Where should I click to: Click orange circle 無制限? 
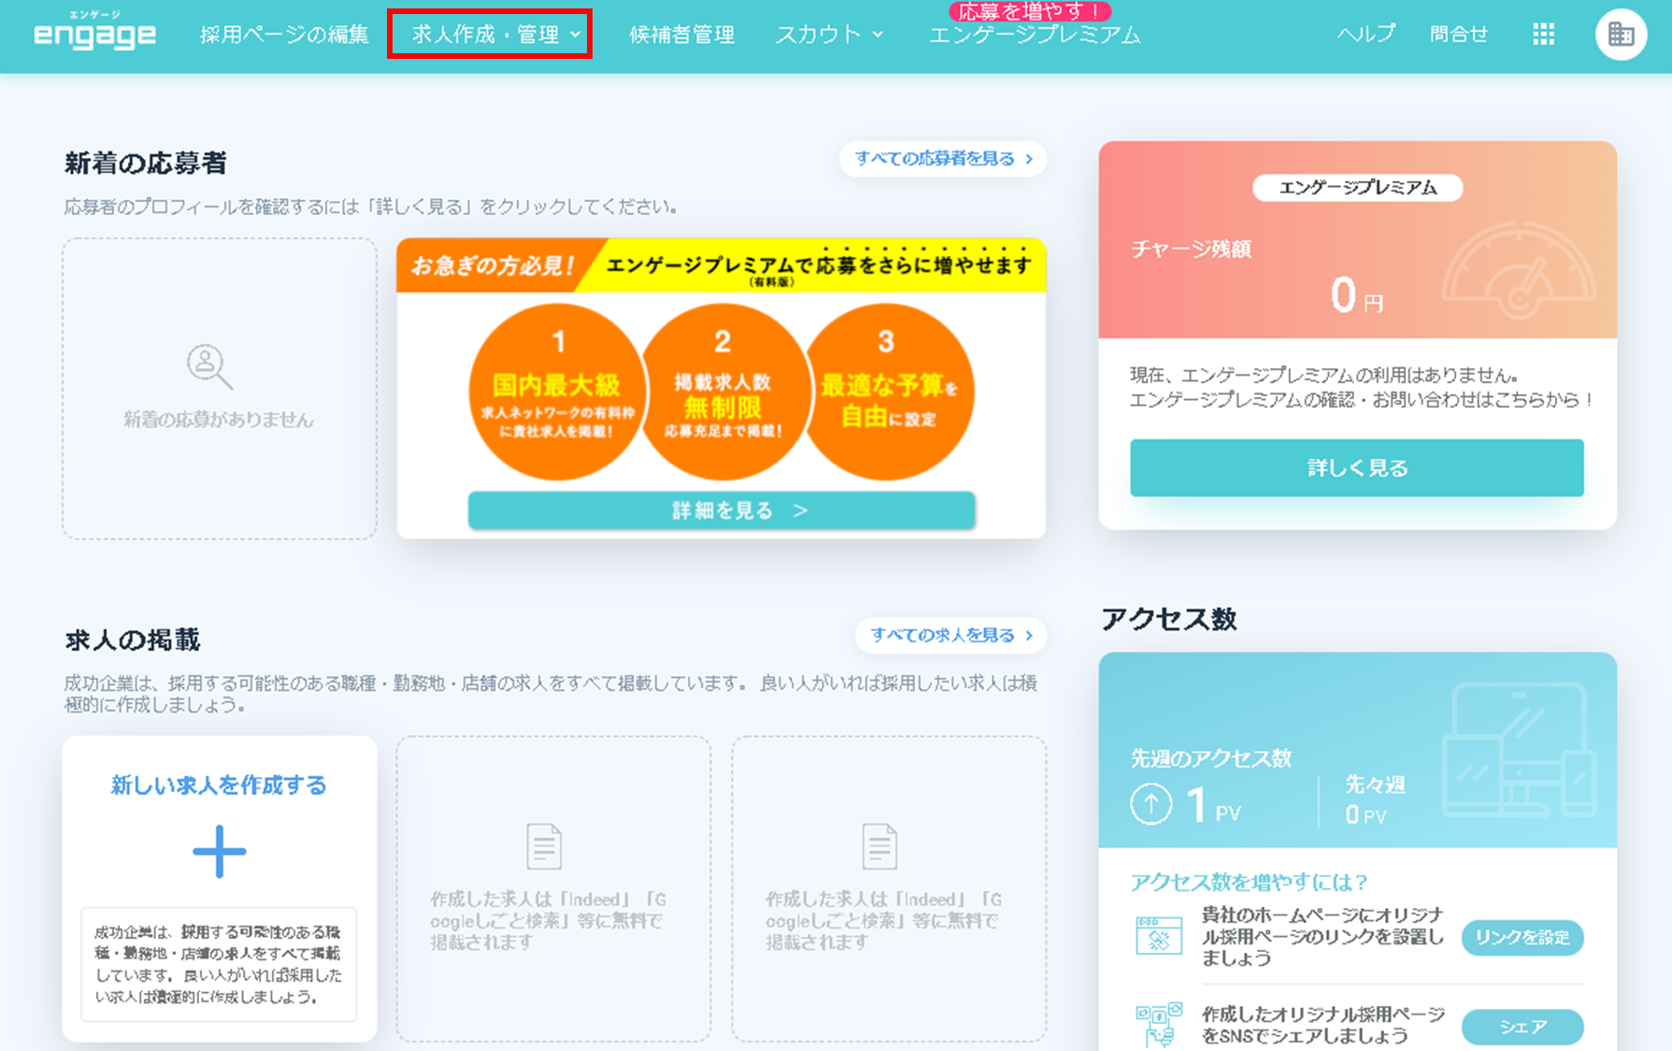[x=722, y=391]
